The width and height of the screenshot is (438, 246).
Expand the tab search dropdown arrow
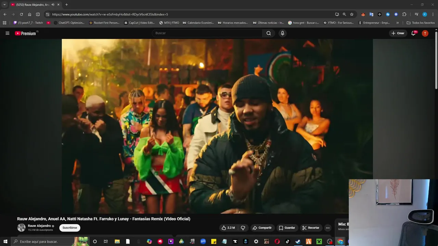4,5
